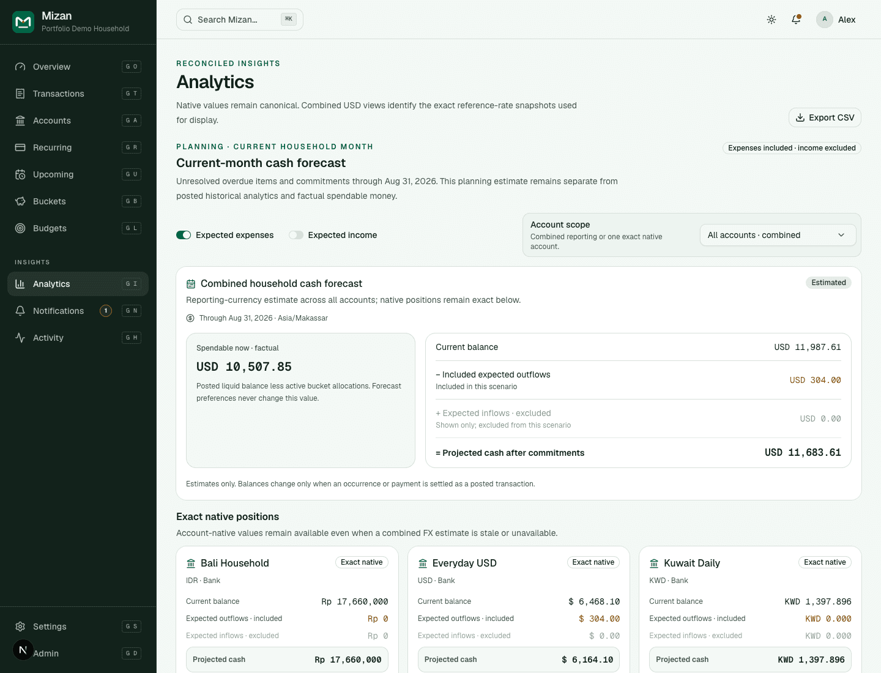Screen dimensions: 881x673
Task: Open the Budgets page
Action: pyautogui.click(x=78, y=228)
